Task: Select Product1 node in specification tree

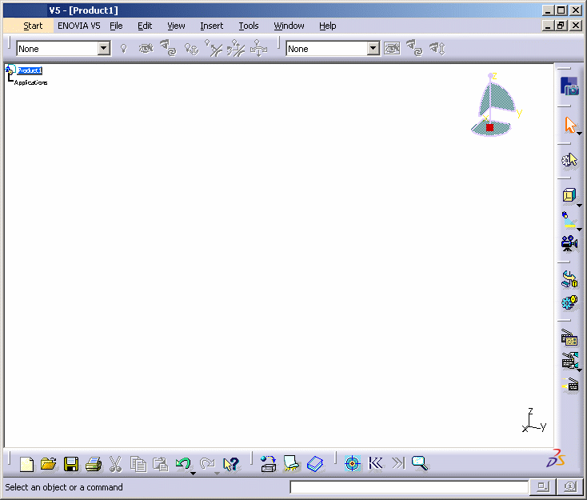Action: pyautogui.click(x=30, y=70)
